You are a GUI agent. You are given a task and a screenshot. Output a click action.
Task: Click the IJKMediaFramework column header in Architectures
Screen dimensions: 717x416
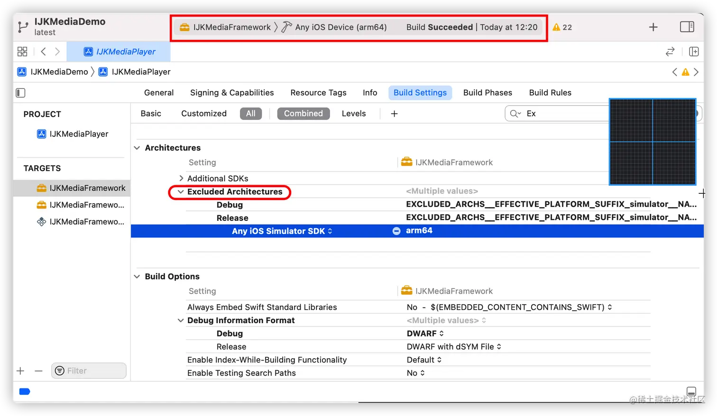447,163
